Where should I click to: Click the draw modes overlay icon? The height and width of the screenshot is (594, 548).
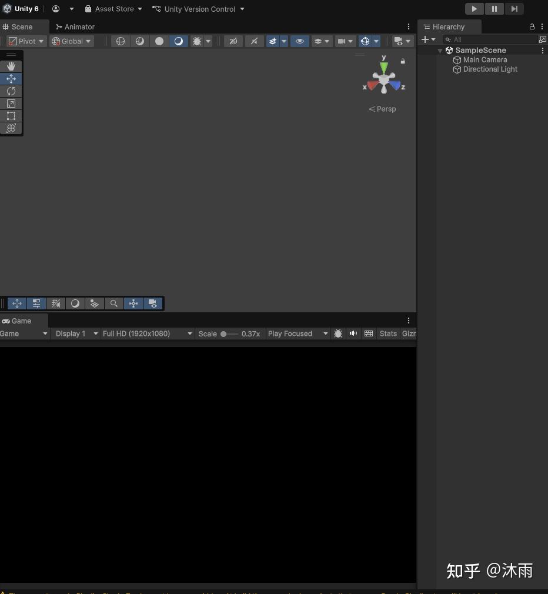click(x=75, y=303)
